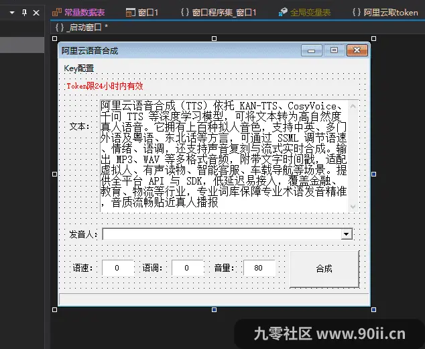Image resolution: width=425 pixels, height=349 pixels.
Task: Maximize the 阿里云语音合成 window
Action: coord(335,50)
